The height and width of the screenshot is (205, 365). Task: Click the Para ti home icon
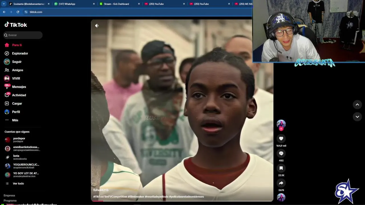point(7,45)
